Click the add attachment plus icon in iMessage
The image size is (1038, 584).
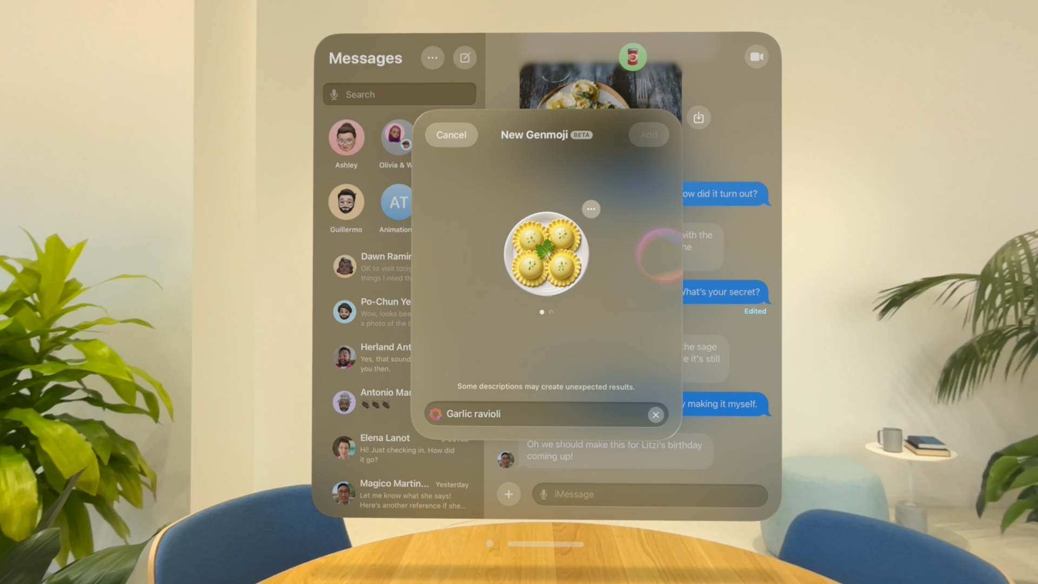coord(509,493)
